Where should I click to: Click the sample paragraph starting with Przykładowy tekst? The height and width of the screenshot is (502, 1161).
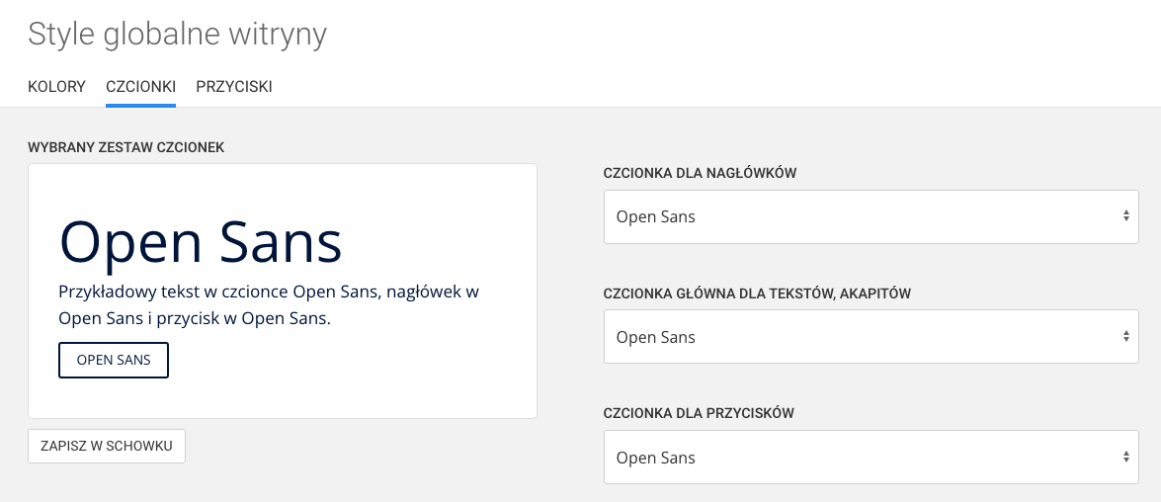pos(269,305)
